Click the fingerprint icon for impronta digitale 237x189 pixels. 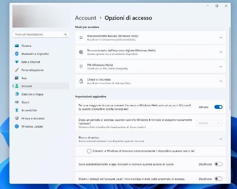[x=81, y=52]
